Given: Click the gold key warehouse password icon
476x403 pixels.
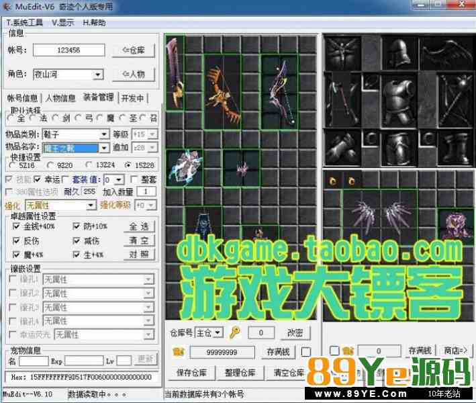Looking at the screenshot, I should (x=234, y=332).
